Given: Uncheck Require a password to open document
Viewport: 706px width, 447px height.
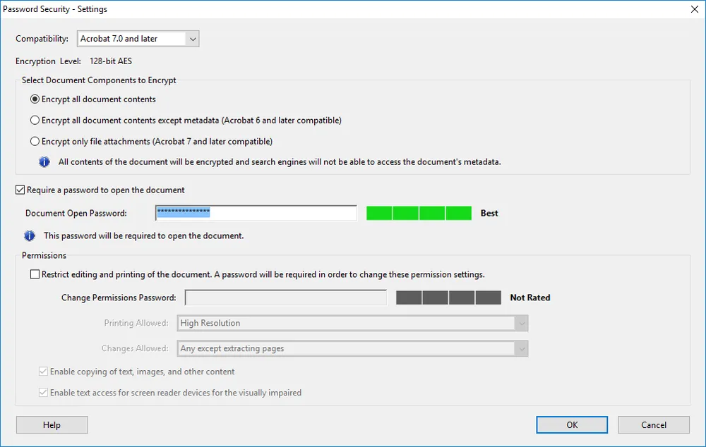Looking at the screenshot, I should 20,190.
